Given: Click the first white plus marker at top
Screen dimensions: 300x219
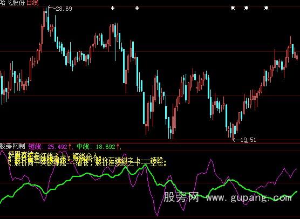Looking at the screenshot, I should (113, 8).
